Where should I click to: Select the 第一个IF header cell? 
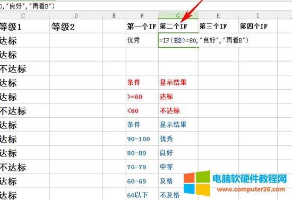142,26
